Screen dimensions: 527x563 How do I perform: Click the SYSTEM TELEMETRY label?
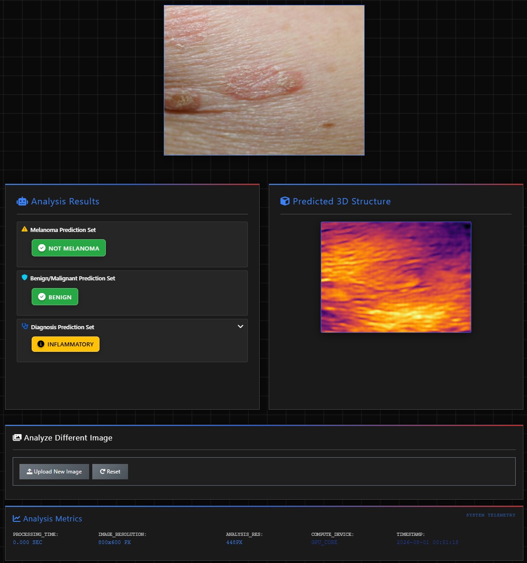(x=491, y=515)
